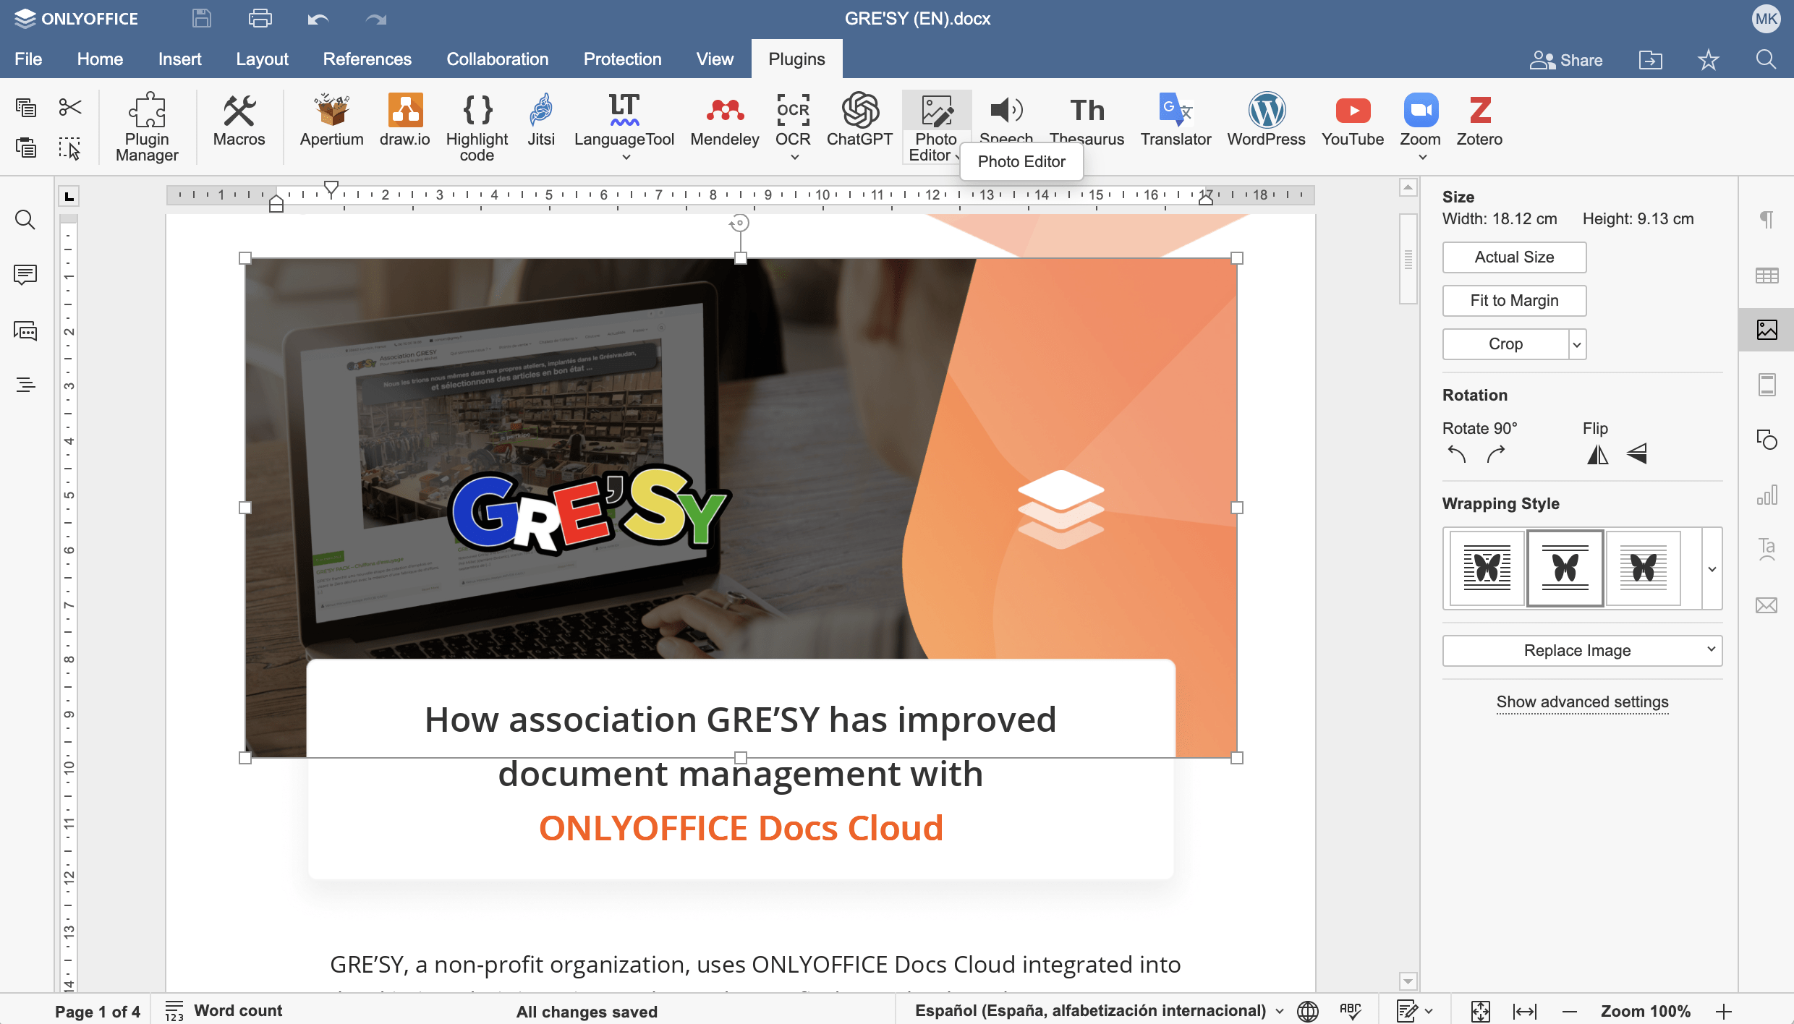Expand the Crop options arrow
The width and height of the screenshot is (1794, 1024).
tap(1577, 345)
